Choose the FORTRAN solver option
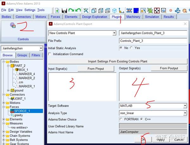190x145 pixels. [121, 119]
